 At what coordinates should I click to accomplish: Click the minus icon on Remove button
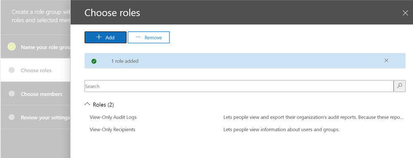tap(138, 37)
